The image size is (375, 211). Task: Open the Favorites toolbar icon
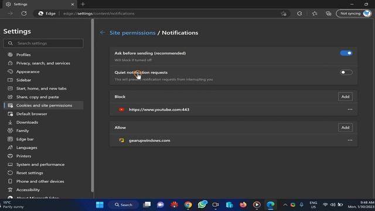[315, 13]
